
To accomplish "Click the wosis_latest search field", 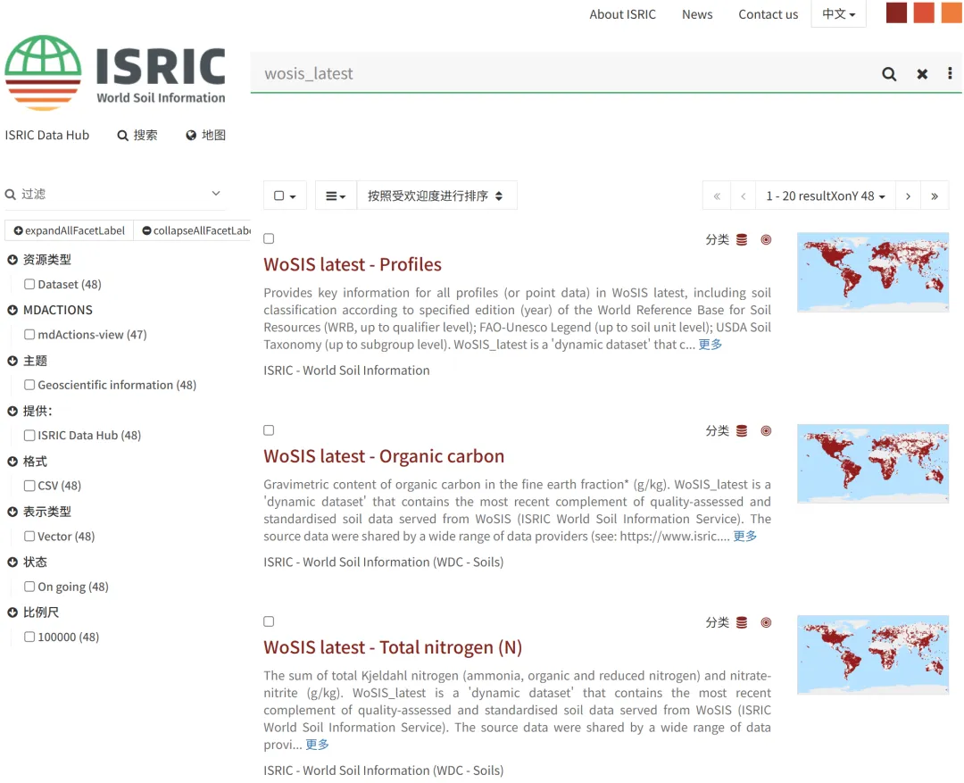I will pyautogui.click(x=562, y=74).
